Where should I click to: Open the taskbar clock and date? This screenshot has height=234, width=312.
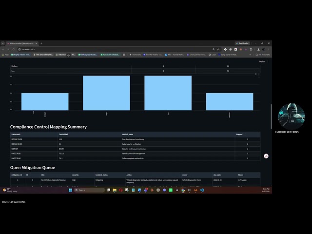pyautogui.click(x=266, y=190)
